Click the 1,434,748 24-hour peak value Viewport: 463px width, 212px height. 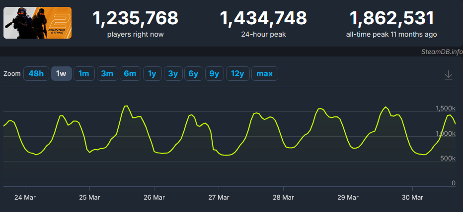coord(263,18)
